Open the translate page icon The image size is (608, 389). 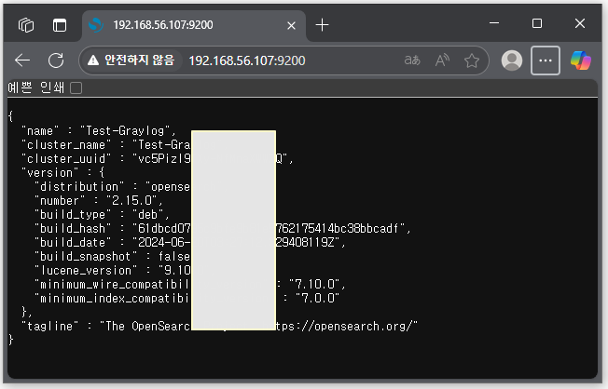[x=412, y=60]
